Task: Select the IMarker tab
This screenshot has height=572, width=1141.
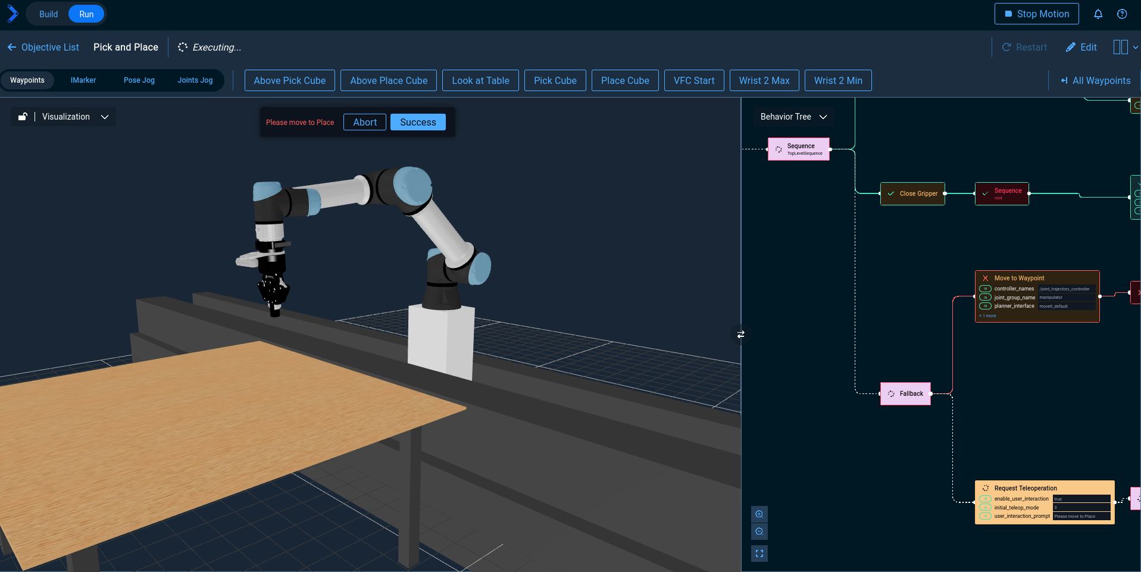Action: pos(83,80)
